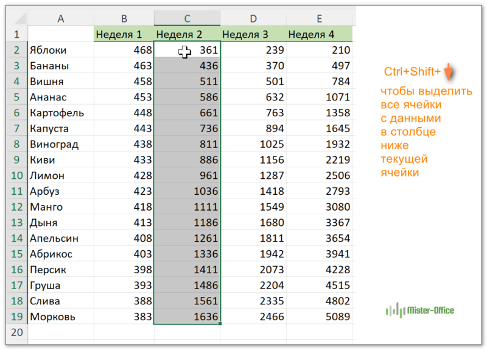Image resolution: width=487 pixels, height=350 pixels.
Task: Click the Mister-Office text link
Action: coord(430,310)
